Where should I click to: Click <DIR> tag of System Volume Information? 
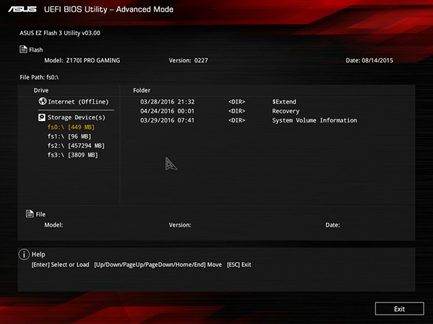tap(237, 120)
